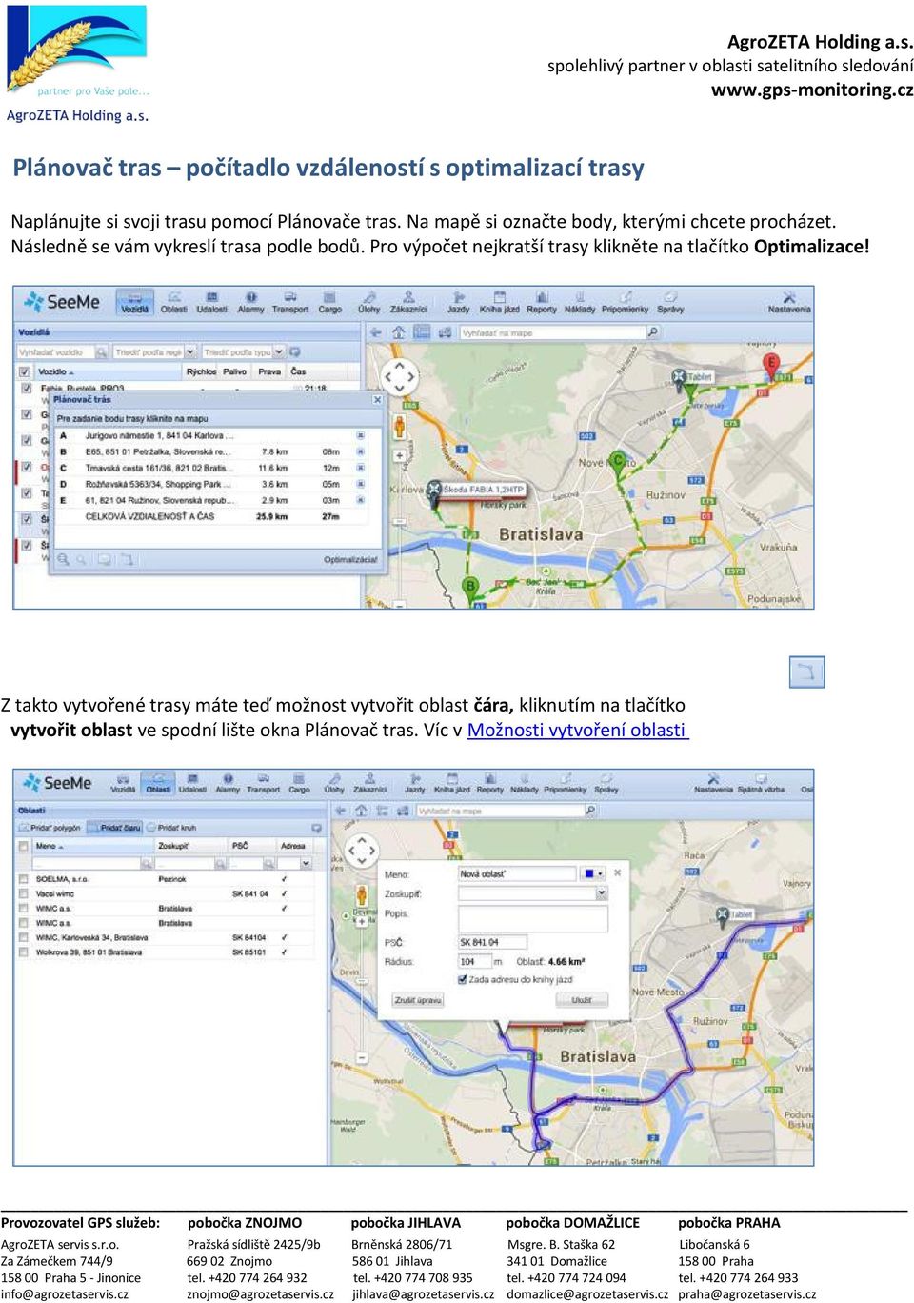Screen dimensions: 914x1303
Task: Toggle Zadá adresu do knihy jázd checkbox
Action: pyautogui.click(x=463, y=979)
